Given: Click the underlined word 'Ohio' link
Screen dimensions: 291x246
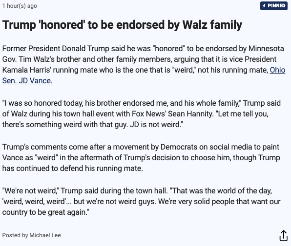Looking at the screenshot, I should pyautogui.click(x=277, y=70).
